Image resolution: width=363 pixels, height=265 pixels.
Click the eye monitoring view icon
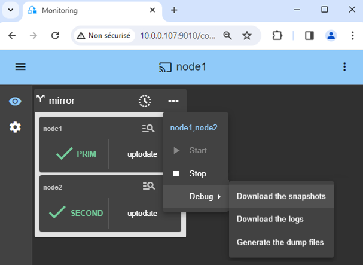(x=15, y=101)
